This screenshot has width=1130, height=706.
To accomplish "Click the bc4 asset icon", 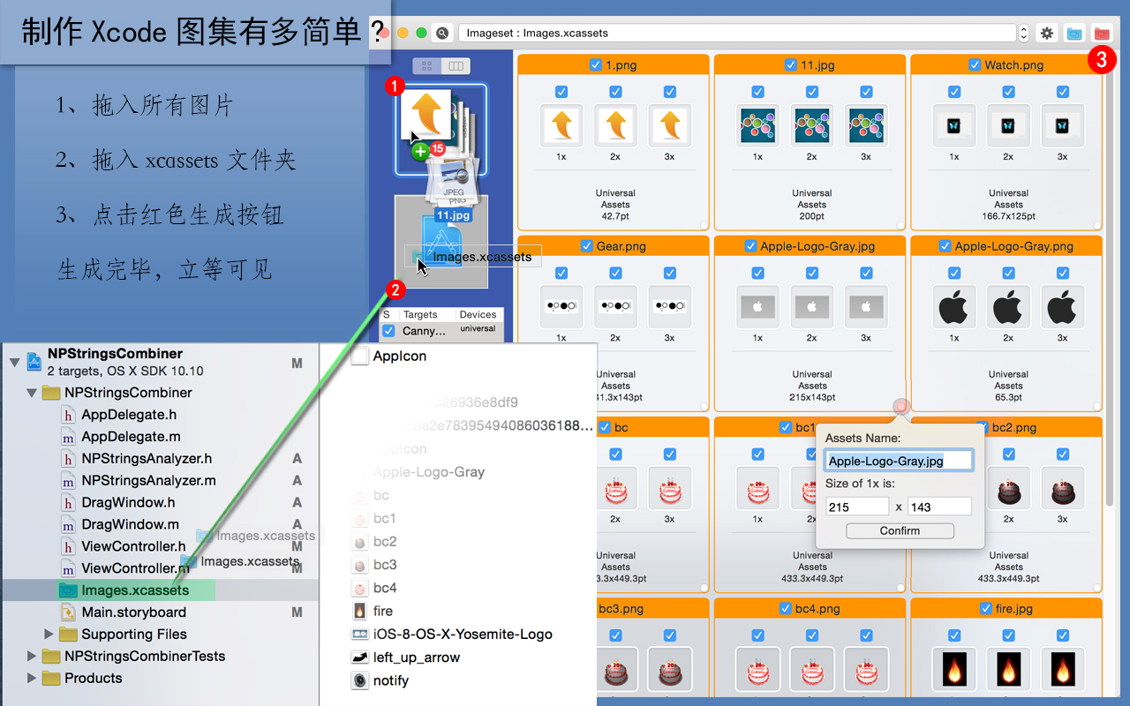I will tap(359, 588).
